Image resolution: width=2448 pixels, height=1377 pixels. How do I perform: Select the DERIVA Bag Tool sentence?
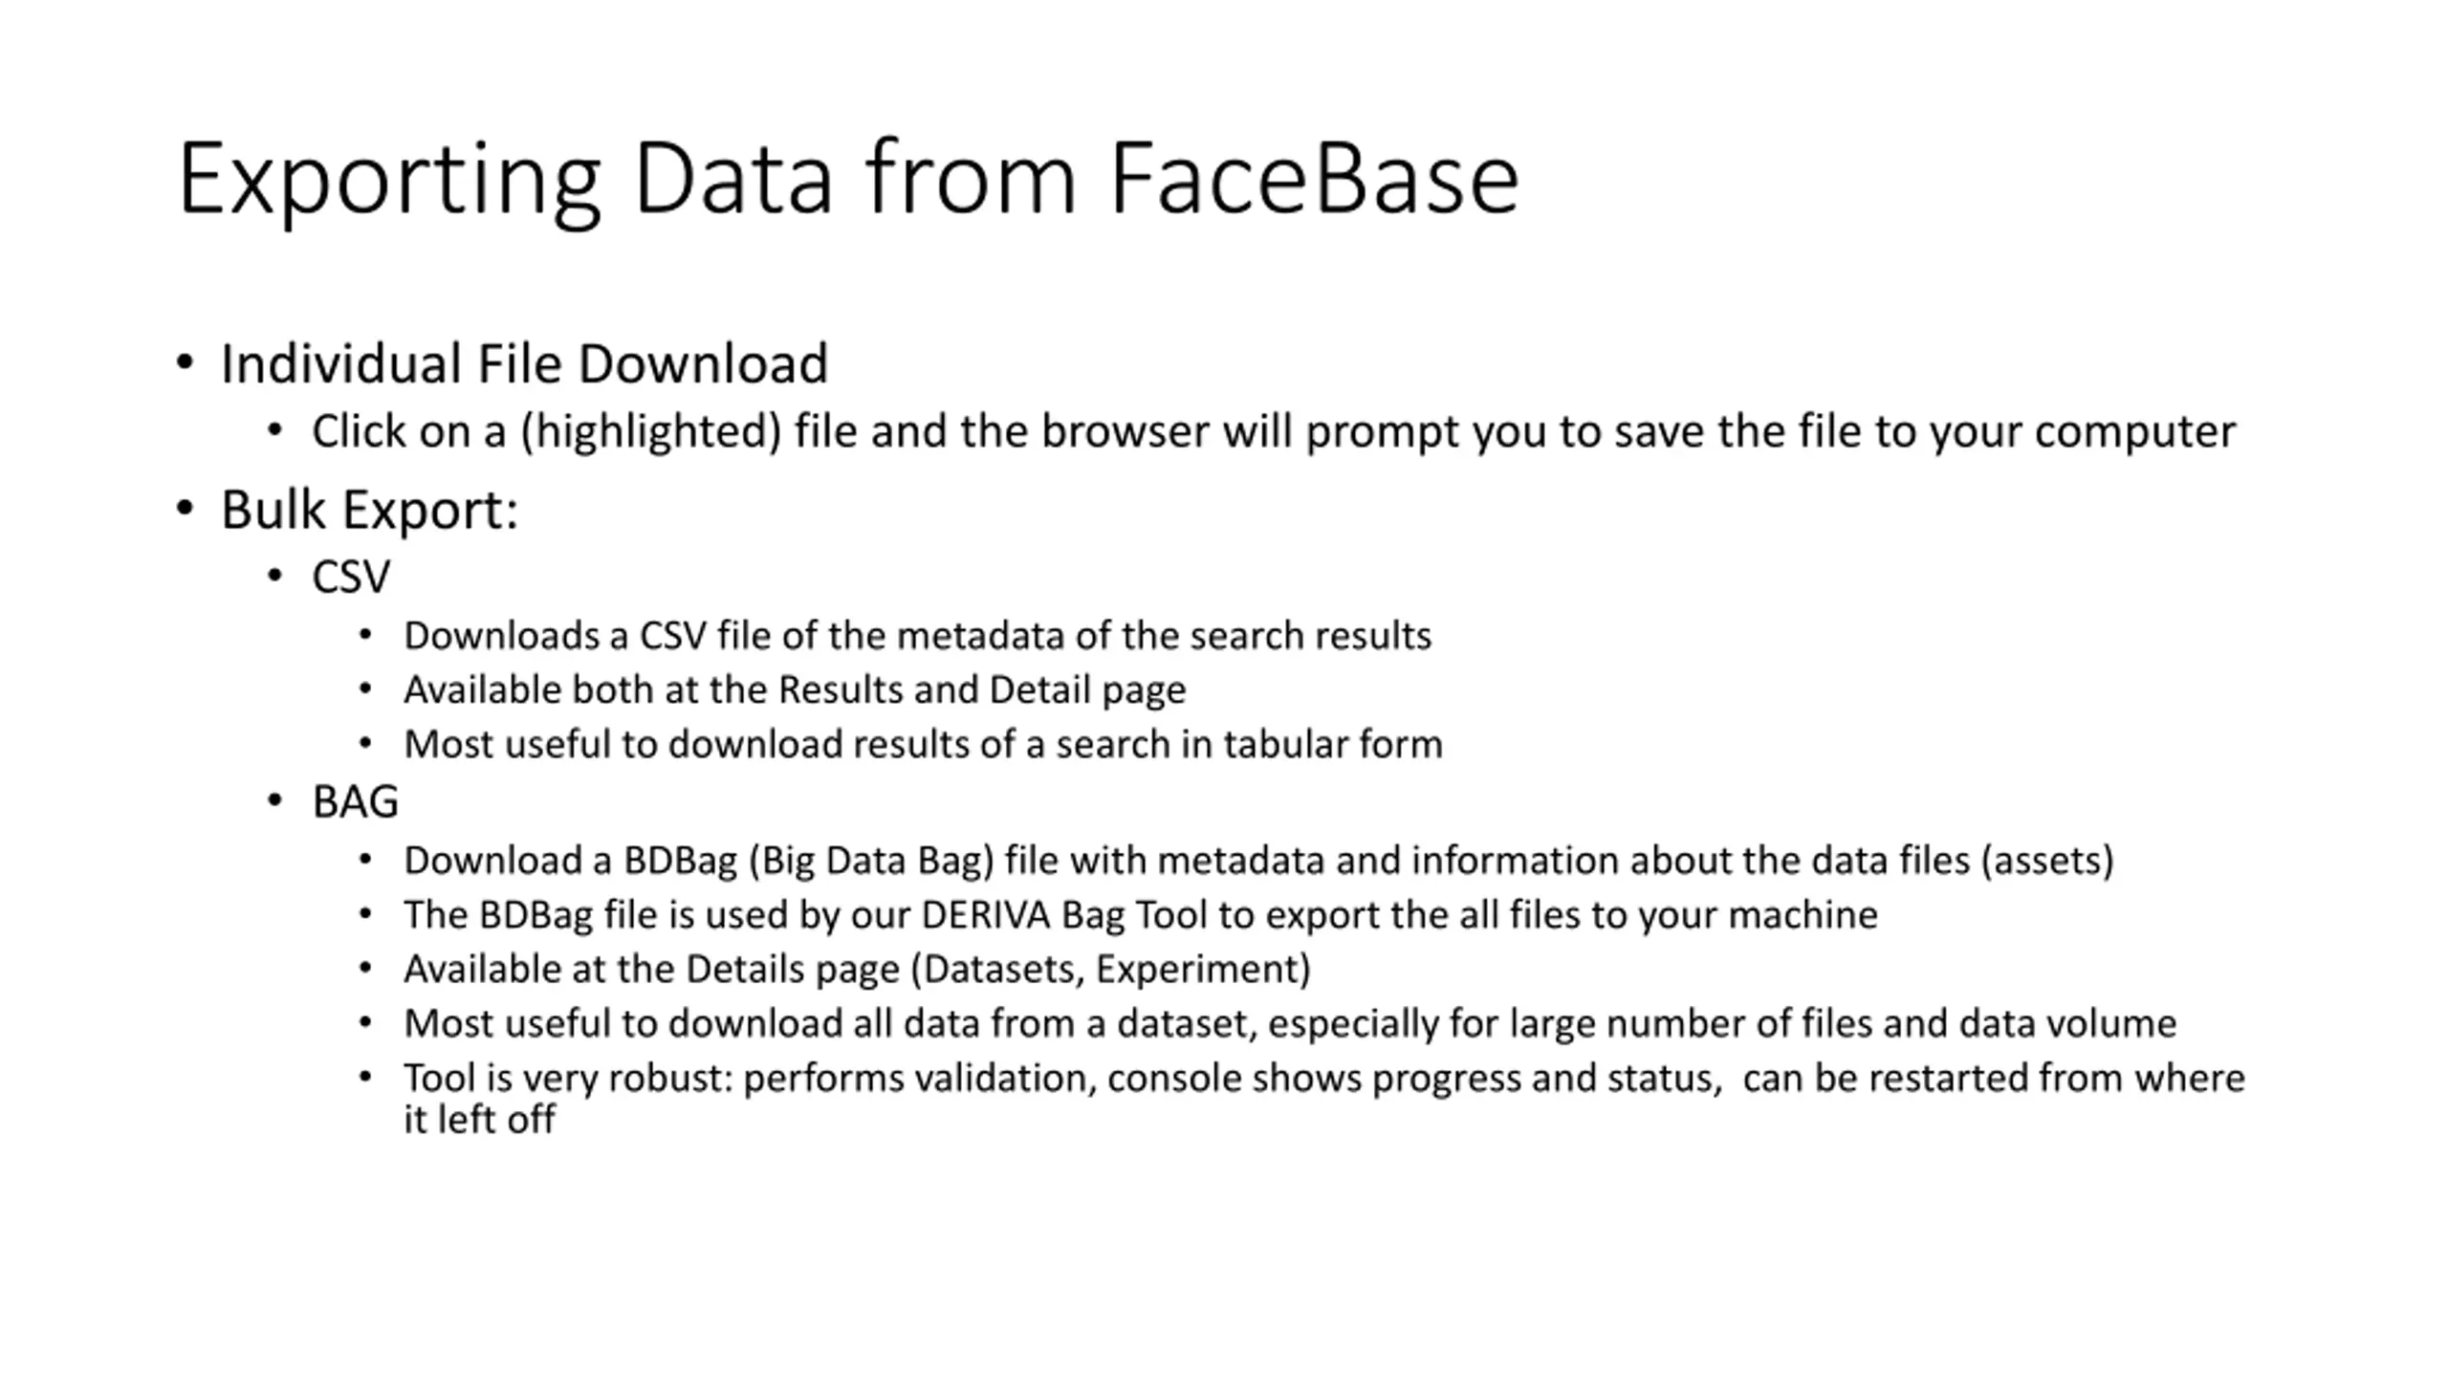1141,916
